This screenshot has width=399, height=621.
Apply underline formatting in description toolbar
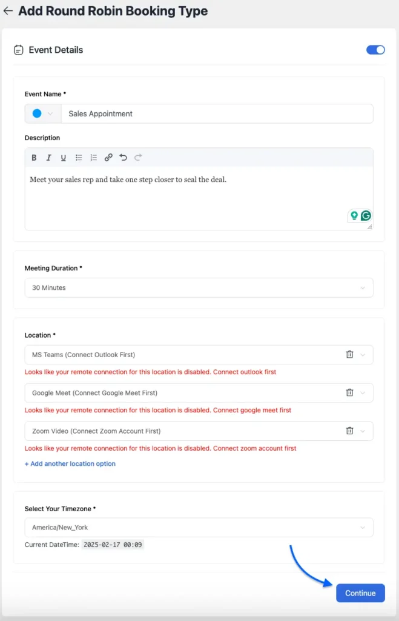[x=64, y=158]
